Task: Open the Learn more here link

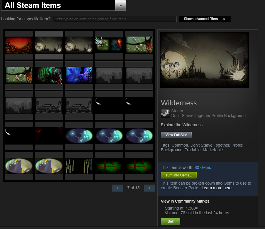Action: pos(217,188)
